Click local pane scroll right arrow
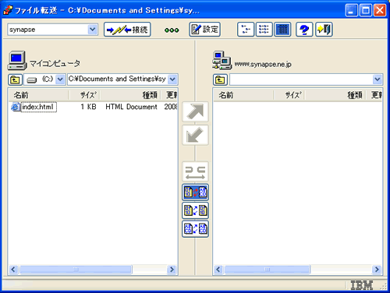Image resolution: width=390 pixels, height=293 pixels. tap(172, 270)
